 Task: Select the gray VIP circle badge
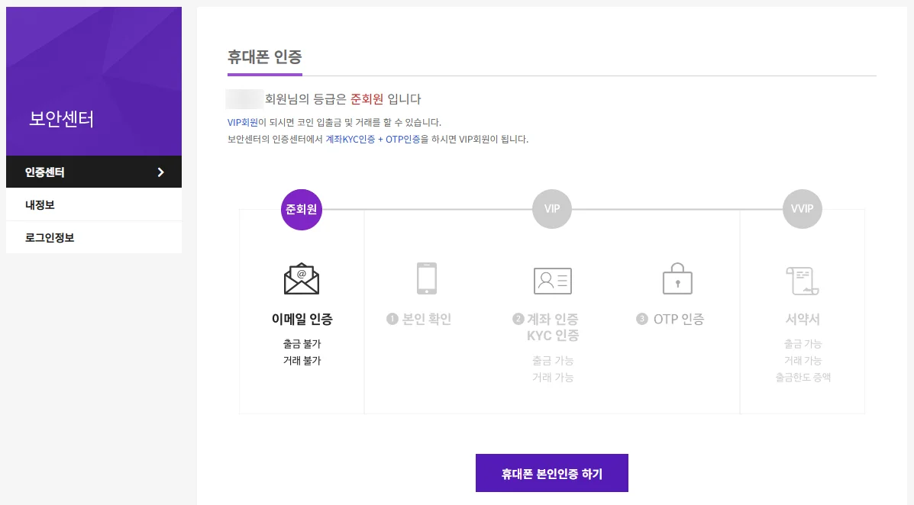(x=551, y=208)
